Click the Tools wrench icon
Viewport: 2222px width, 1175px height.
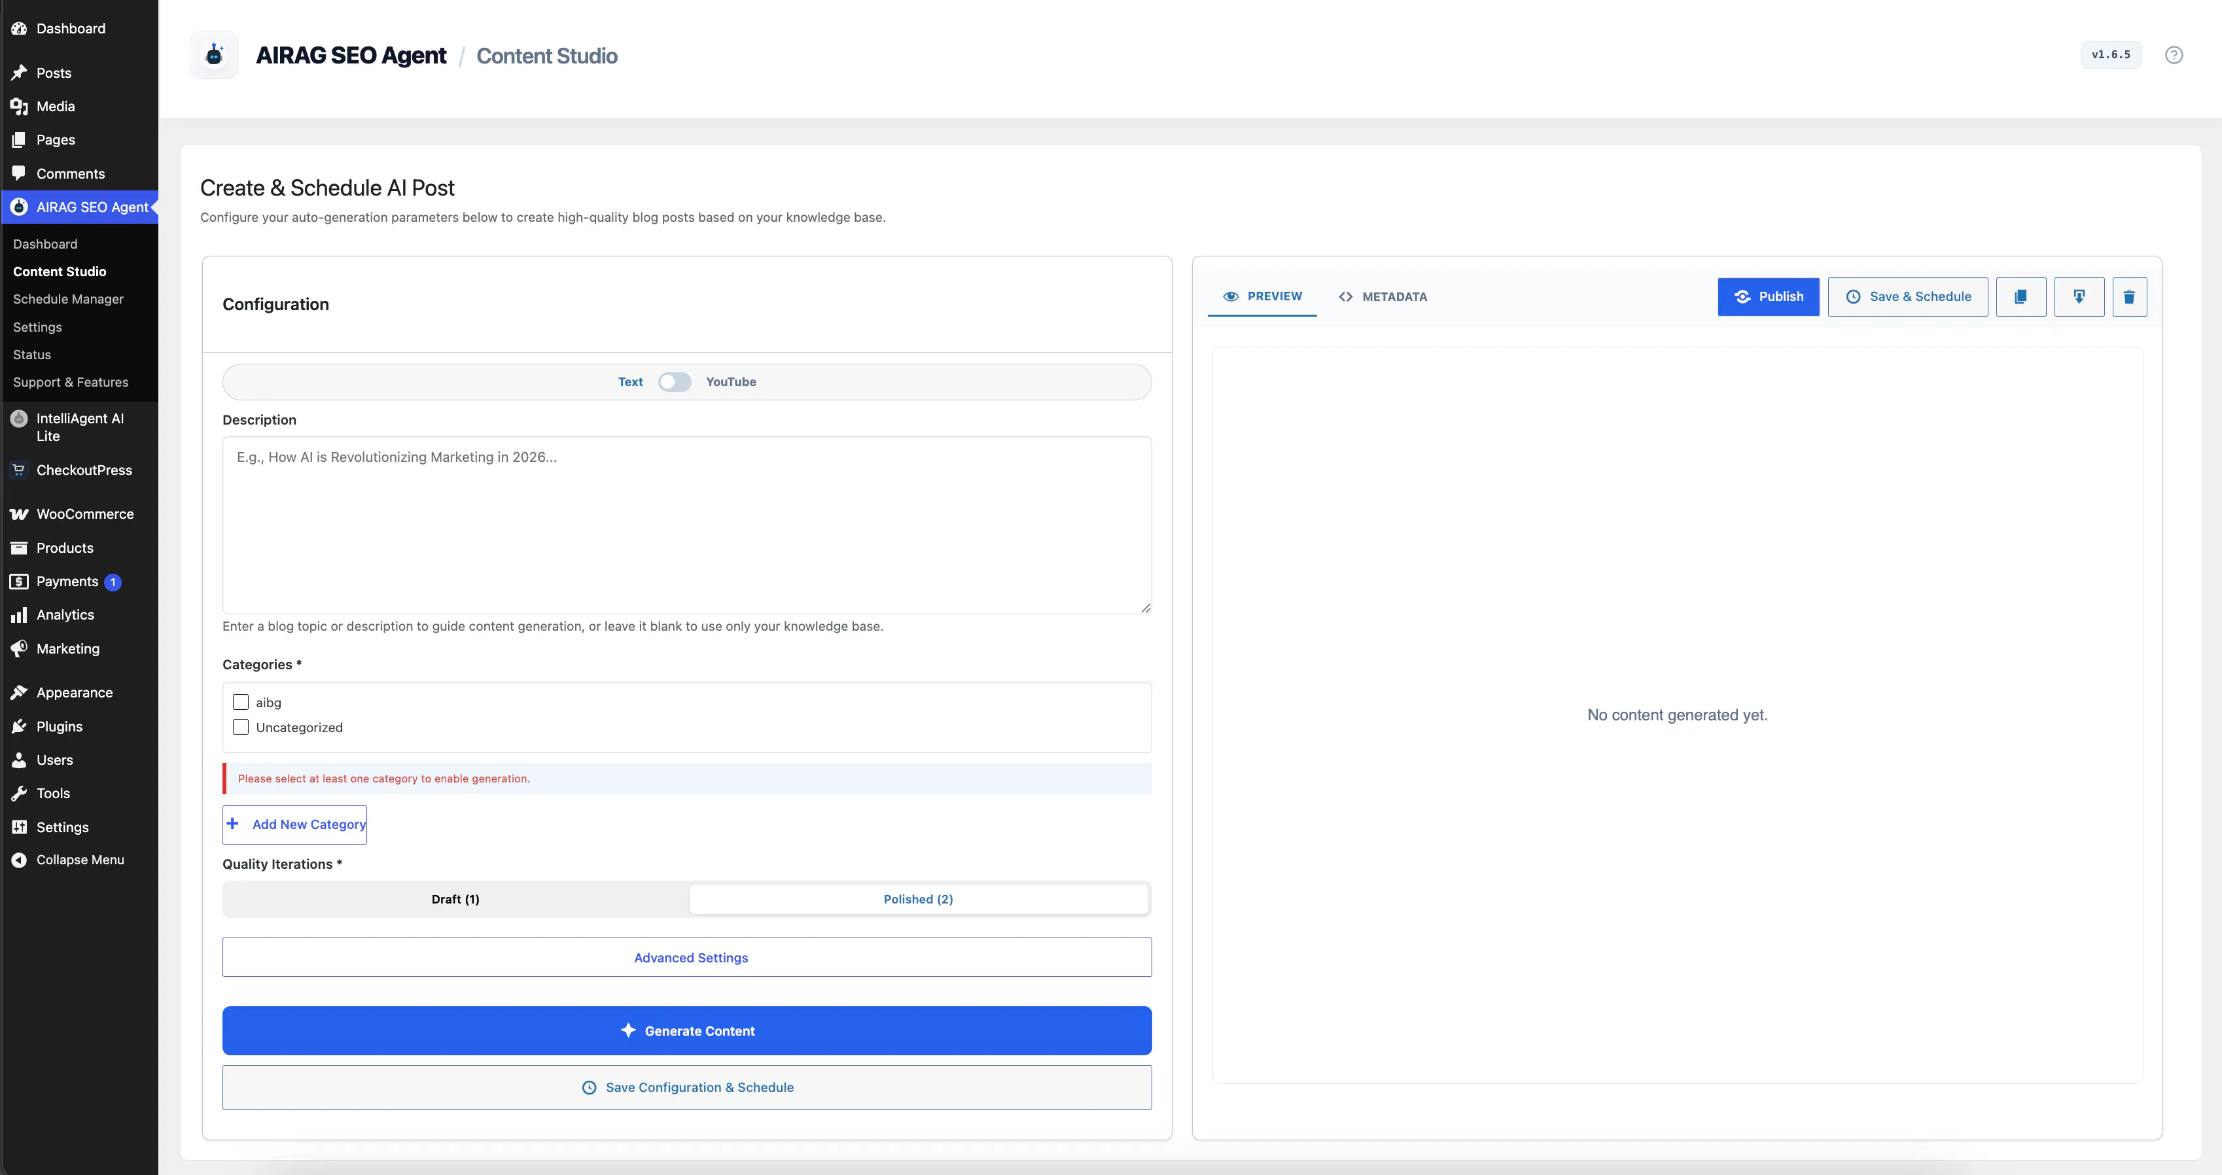click(19, 794)
